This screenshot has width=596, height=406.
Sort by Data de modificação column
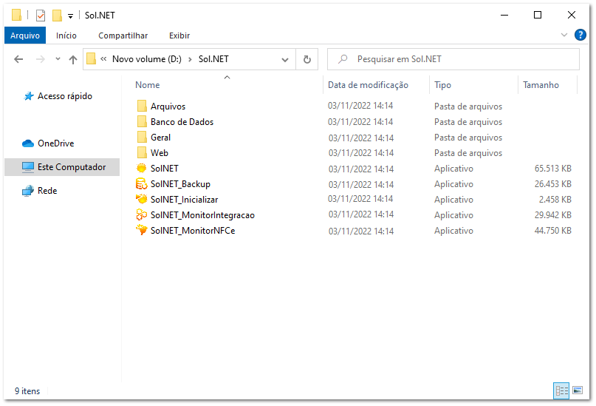[x=368, y=85]
